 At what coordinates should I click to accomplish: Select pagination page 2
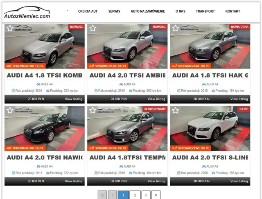[135, 195]
